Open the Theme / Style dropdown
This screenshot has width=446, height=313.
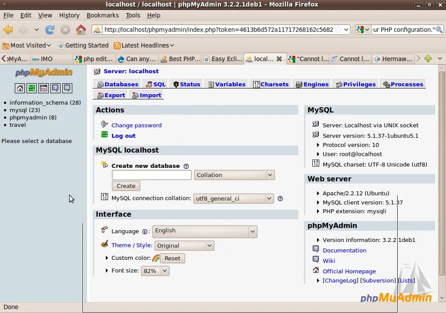click(184, 245)
